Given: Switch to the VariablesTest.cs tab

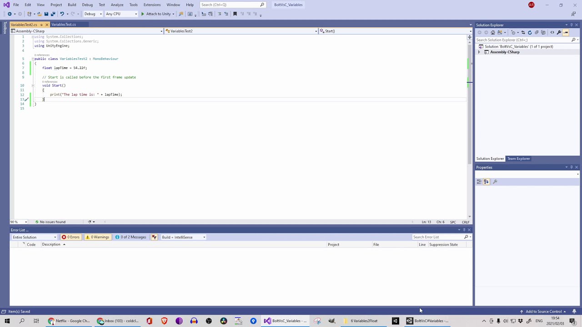Looking at the screenshot, I should click(x=64, y=25).
